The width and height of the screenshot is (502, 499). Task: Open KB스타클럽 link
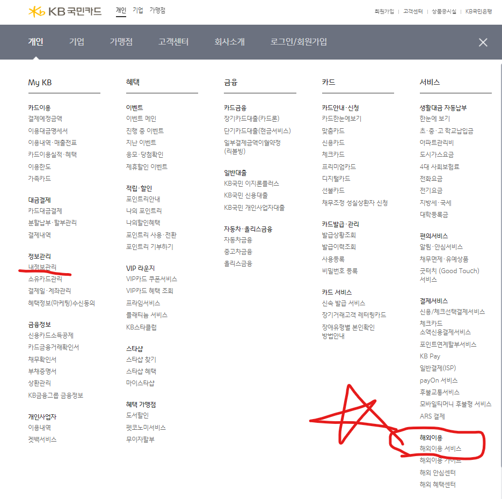tap(141, 327)
